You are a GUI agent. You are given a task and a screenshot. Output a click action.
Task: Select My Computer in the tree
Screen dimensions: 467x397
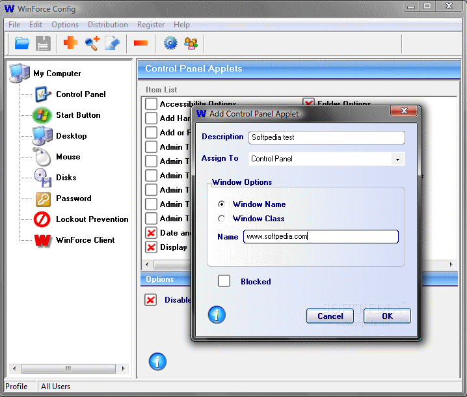tap(57, 74)
